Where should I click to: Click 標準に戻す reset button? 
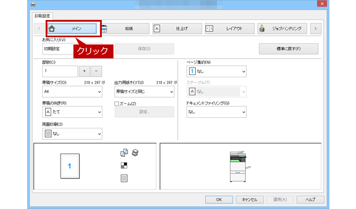point(289,49)
